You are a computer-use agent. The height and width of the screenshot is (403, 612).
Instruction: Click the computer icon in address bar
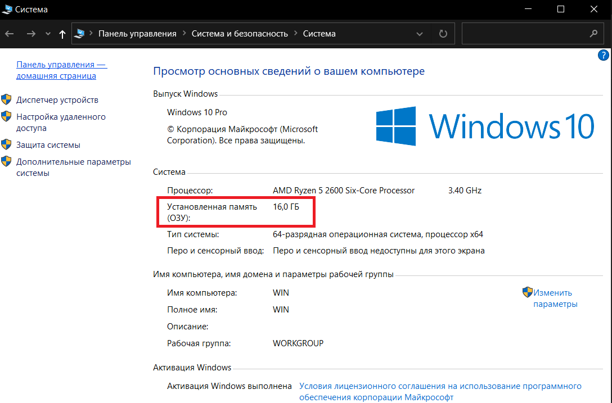pyautogui.click(x=79, y=34)
